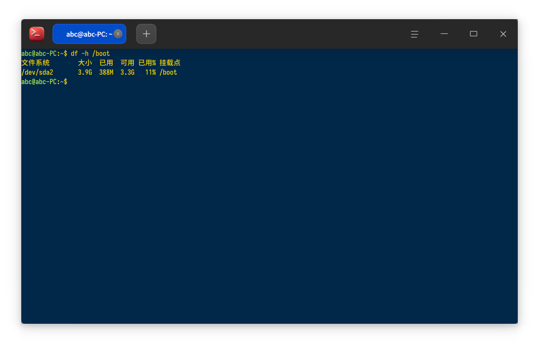This screenshot has height=347, width=539.
Task: Click the '大小' column header
Action: tap(85, 63)
